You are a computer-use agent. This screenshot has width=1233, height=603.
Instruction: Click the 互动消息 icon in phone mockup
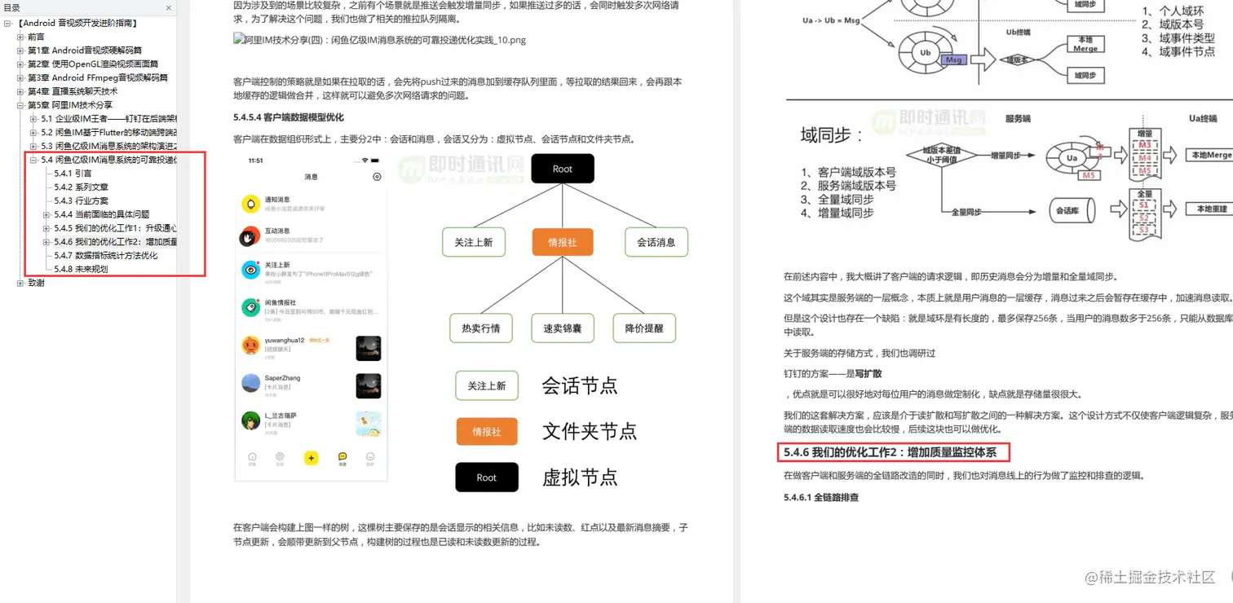[x=250, y=237]
